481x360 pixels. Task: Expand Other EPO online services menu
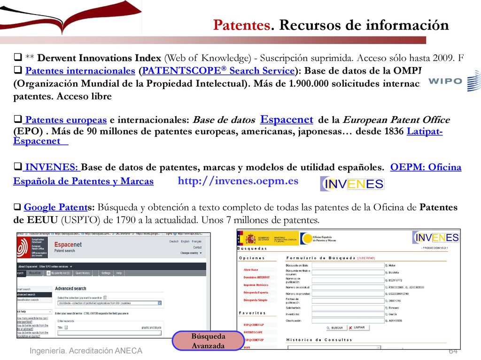(x=55, y=267)
